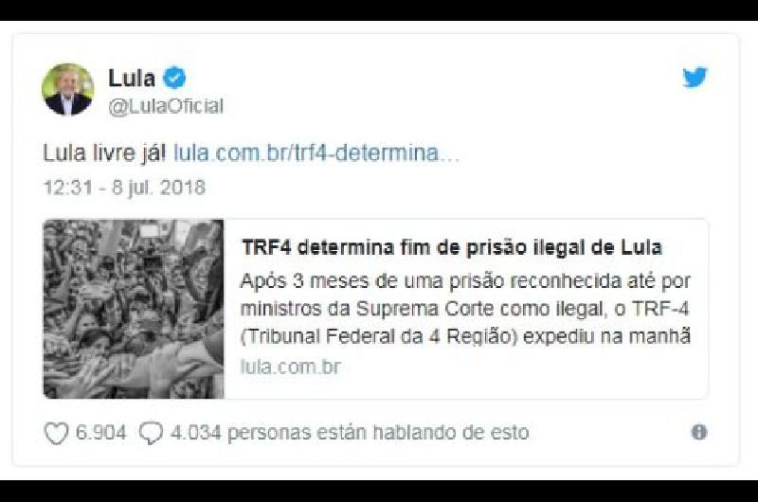Like the tweet with the heart icon

pyautogui.click(x=57, y=433)
